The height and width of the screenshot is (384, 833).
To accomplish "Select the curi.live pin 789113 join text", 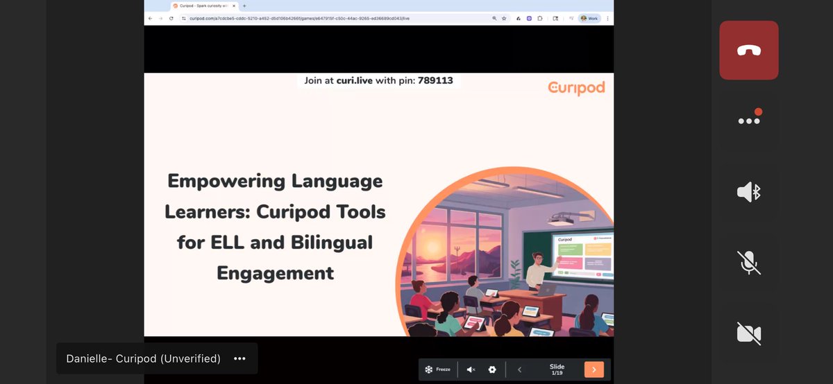I will 378,80.
